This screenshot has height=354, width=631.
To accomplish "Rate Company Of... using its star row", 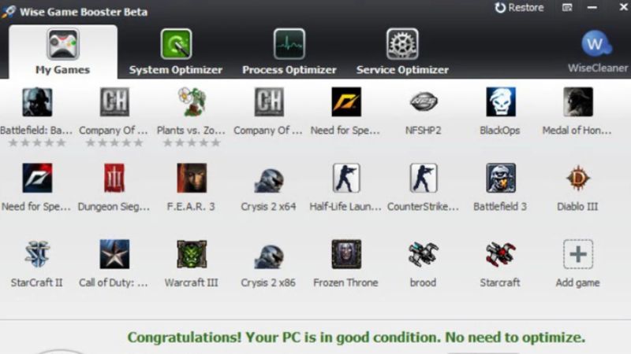I will [x=114, y=143].
